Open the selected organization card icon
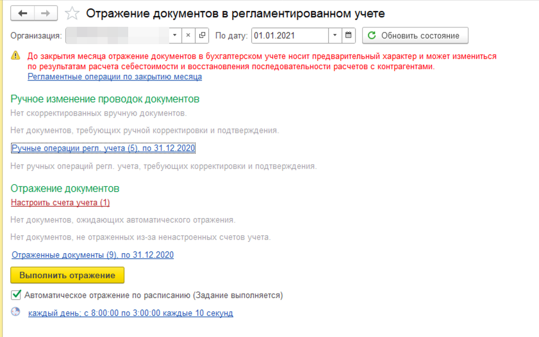The width and height of the screenshot is (539, 337). coord(203,35)
